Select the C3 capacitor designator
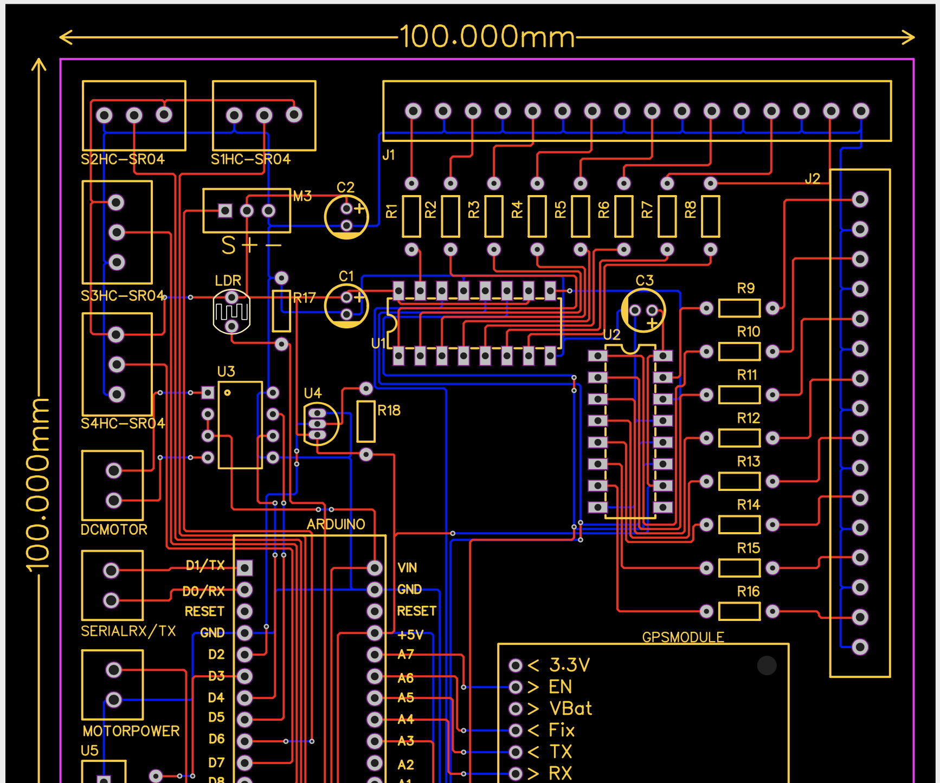Screen dimensions: 940x783 (645, 281)
